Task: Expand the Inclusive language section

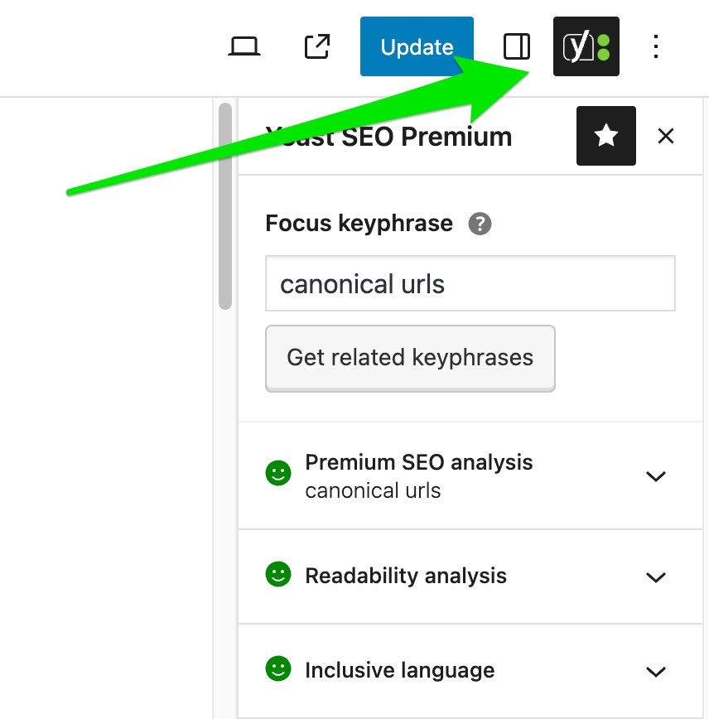Action: click(x=655, y=672)
